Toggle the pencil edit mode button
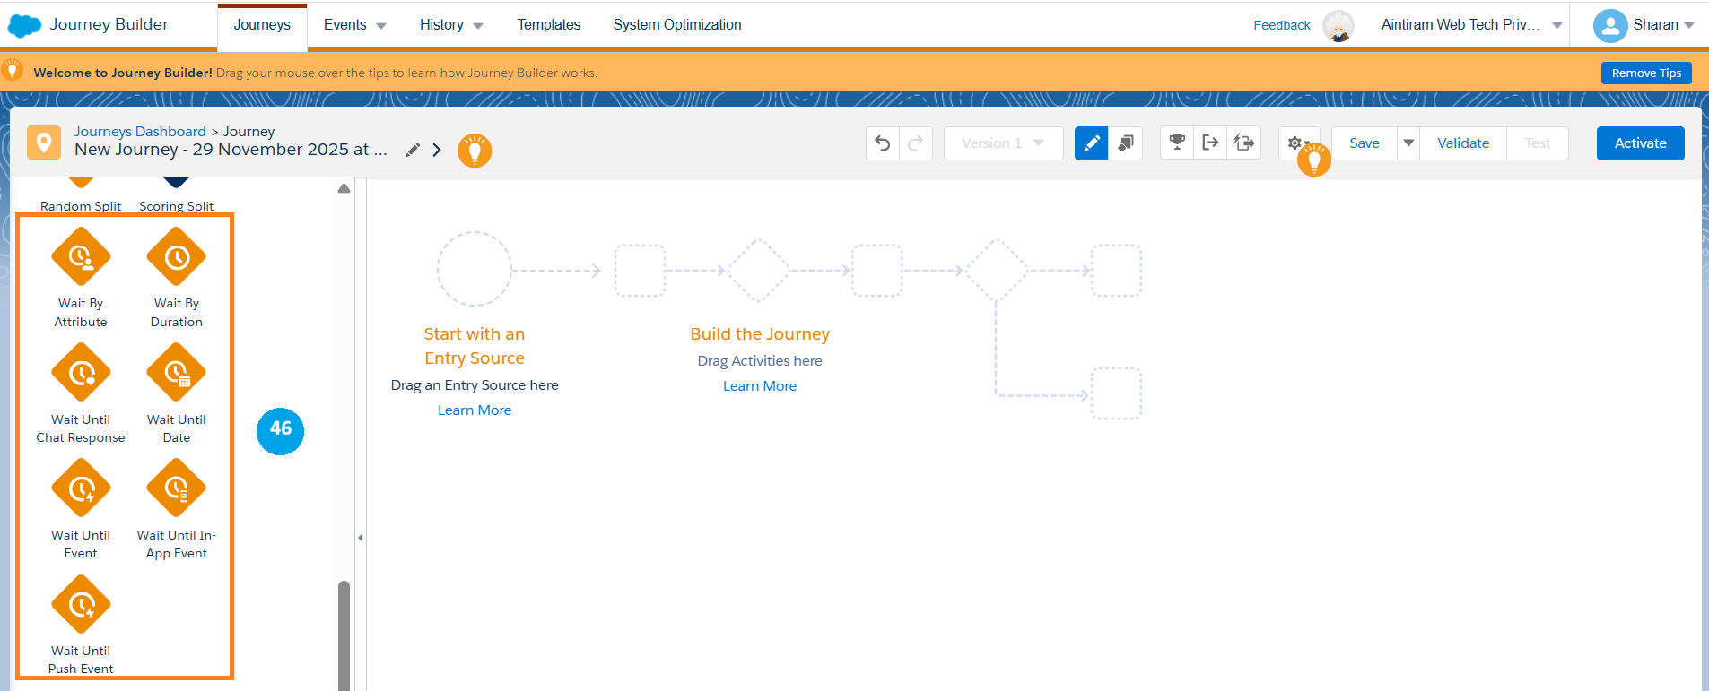This screenshot has width=1709, height=691. coord(1091,143)
